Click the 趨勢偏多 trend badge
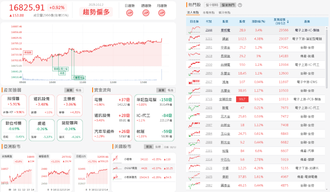The height and width of the screenshot is (192, 330). pos(96,12)
